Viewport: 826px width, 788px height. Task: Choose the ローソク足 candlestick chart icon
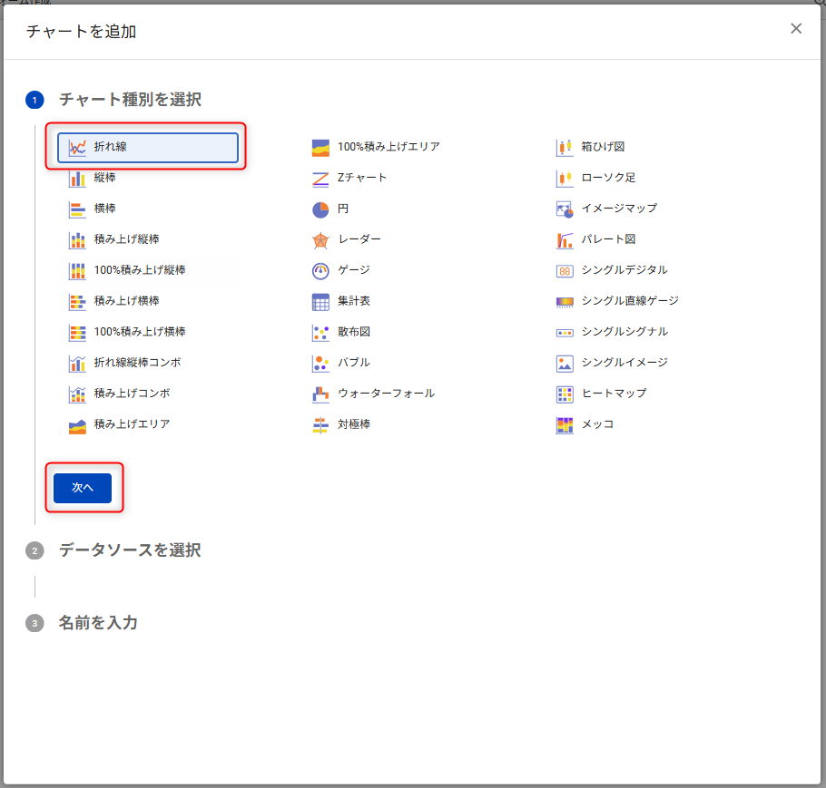[565, 178]
